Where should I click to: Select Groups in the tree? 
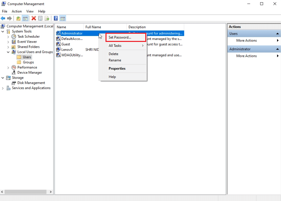(28, 62)
